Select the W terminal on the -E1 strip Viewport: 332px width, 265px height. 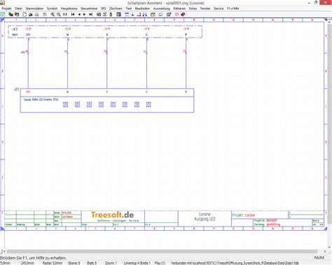68,92
